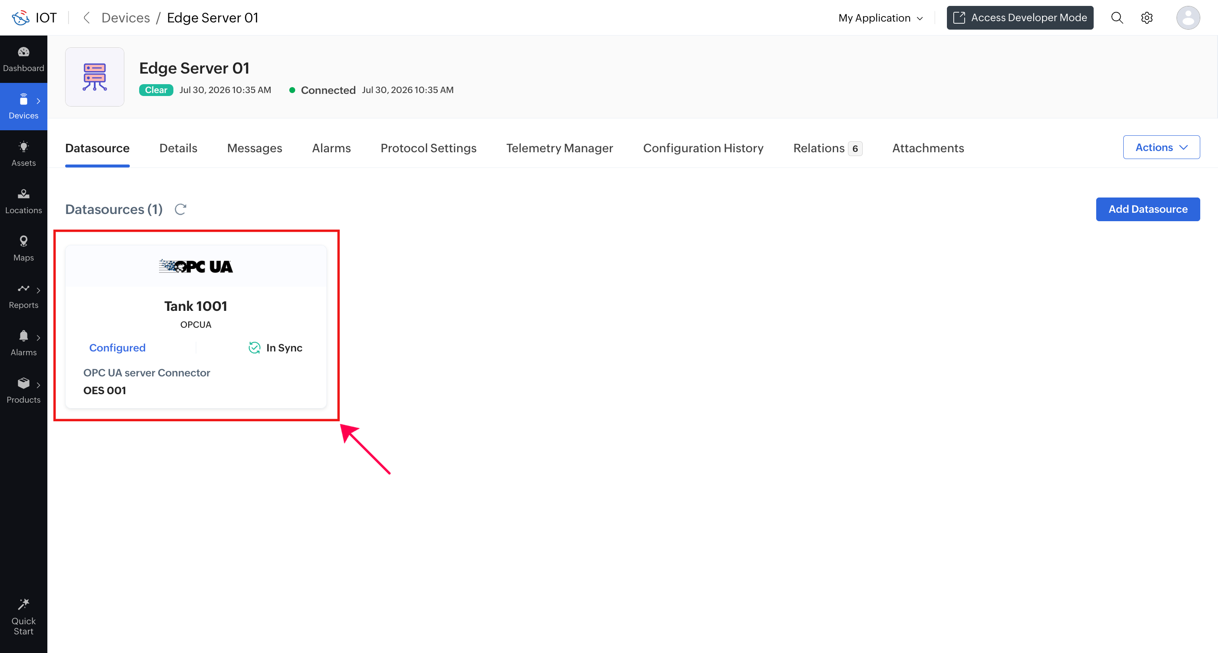Click Access Developer Mode button

1020,17
